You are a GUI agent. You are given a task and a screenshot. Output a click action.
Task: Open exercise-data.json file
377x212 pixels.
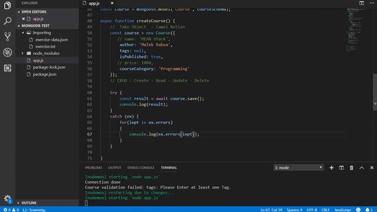(51, 39)
